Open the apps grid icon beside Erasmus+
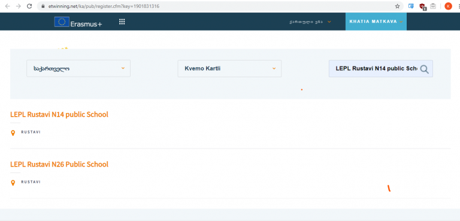This screenshot has width=460, height=221. 122,22
